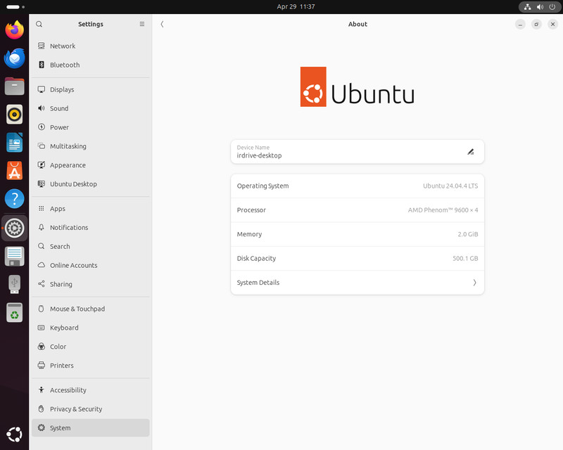The image size is (563, 450).
Task: Click the Power icon in sidebar
Action: click(42, 127)
